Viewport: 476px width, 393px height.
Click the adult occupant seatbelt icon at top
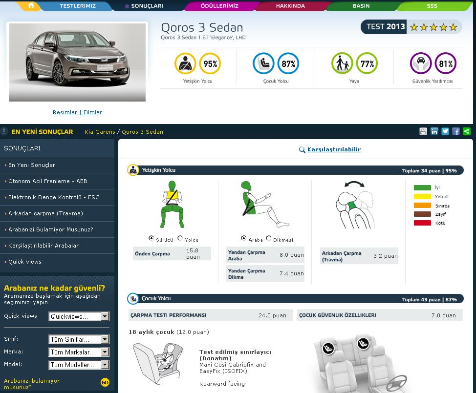(x=185, y=63)
